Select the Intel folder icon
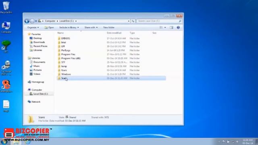The width and height of the screenshot is (258, 145). point(59,42)
